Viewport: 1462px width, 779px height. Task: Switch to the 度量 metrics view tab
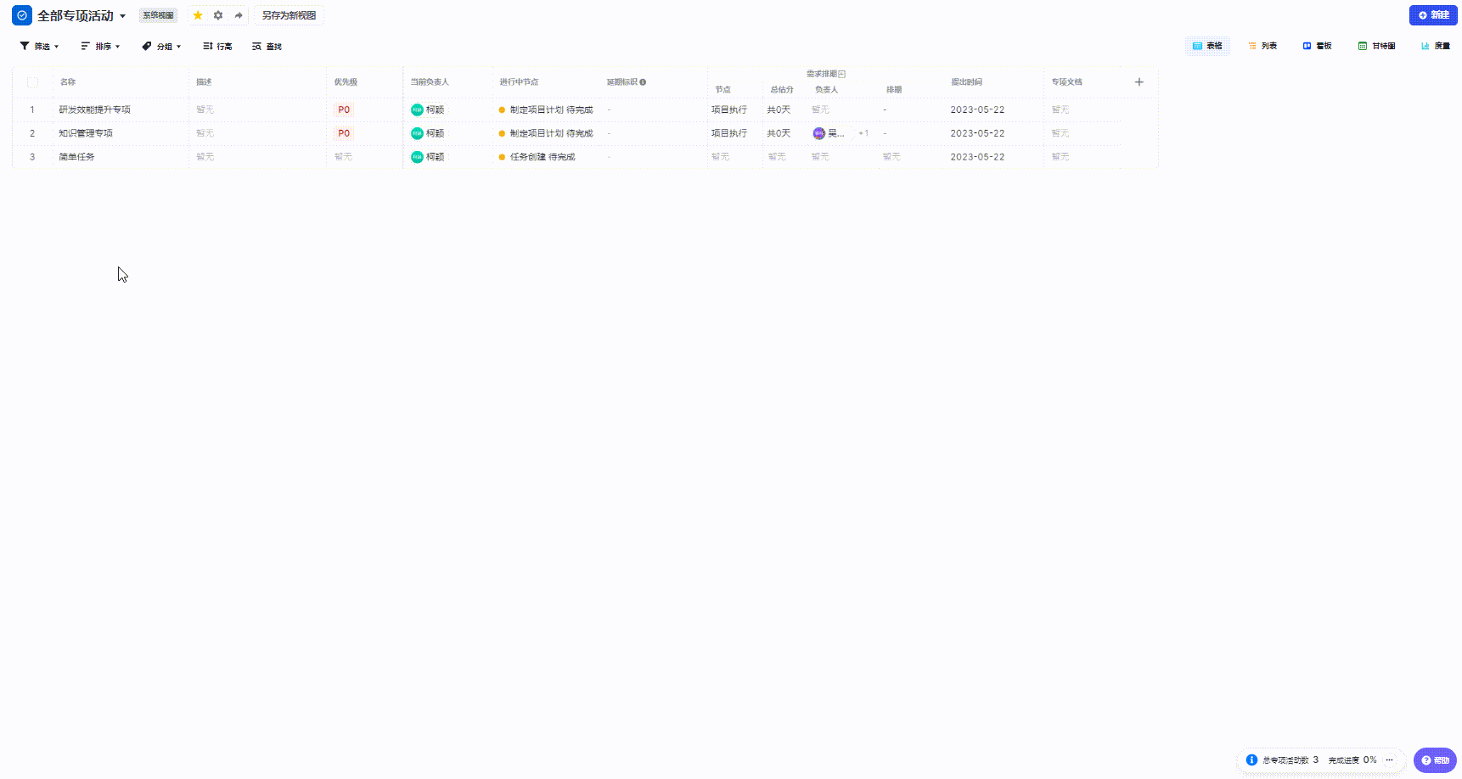coord(1436,46)
